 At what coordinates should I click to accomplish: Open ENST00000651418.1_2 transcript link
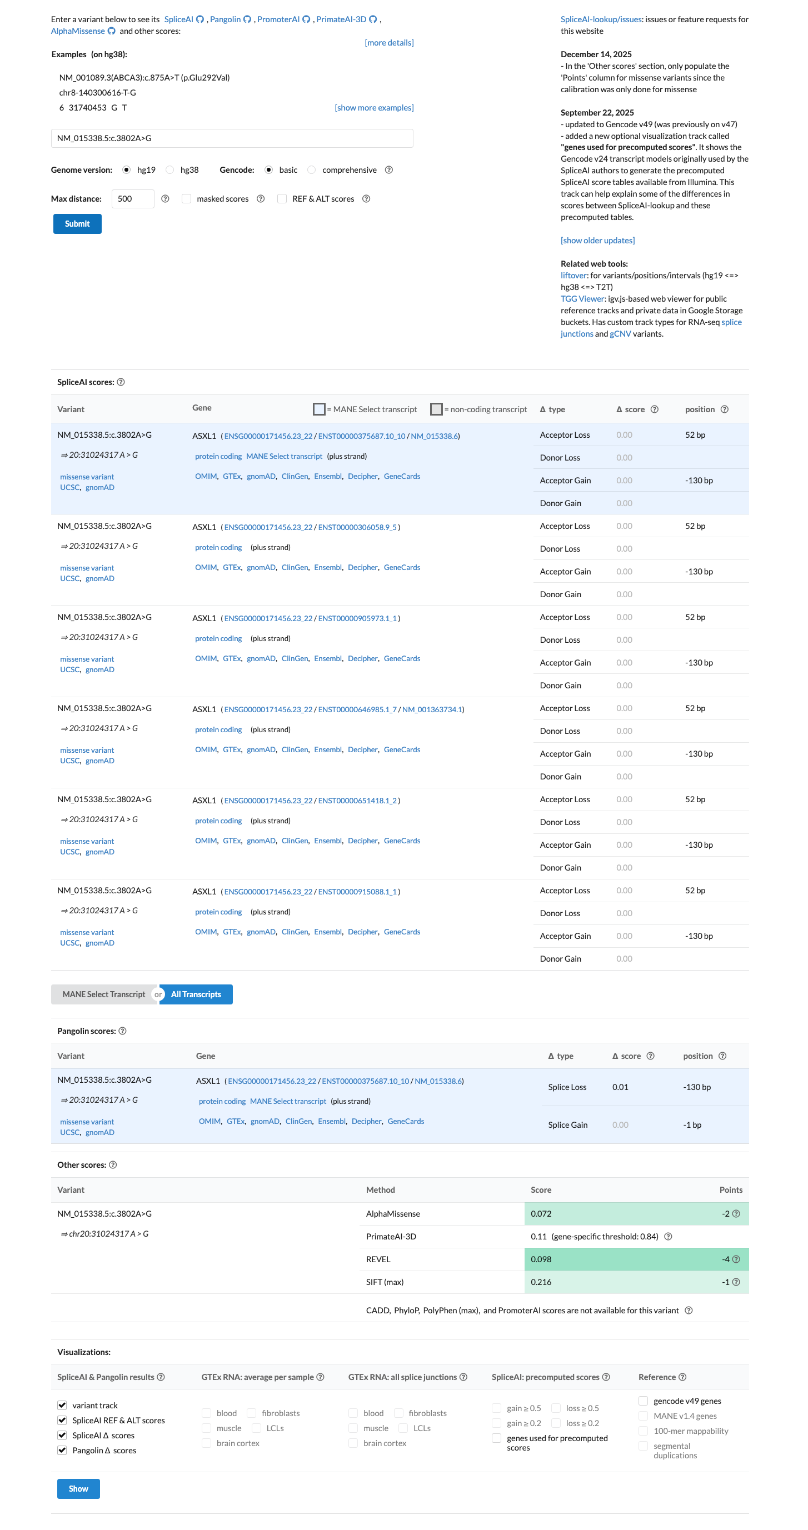click(x=357, y=801)
